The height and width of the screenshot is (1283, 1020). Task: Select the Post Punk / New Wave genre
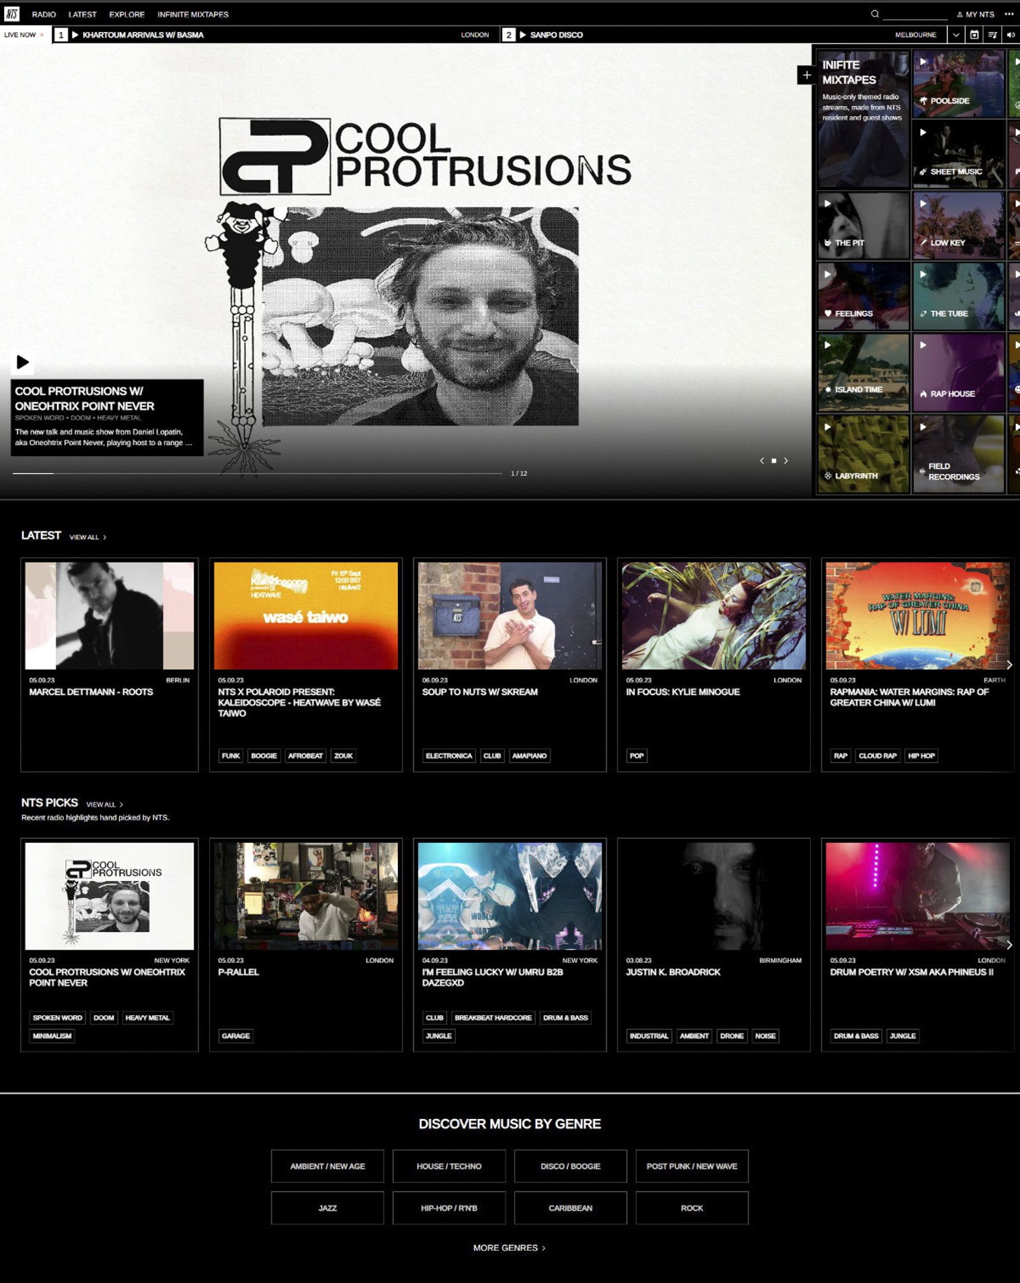coord(692,1166)
